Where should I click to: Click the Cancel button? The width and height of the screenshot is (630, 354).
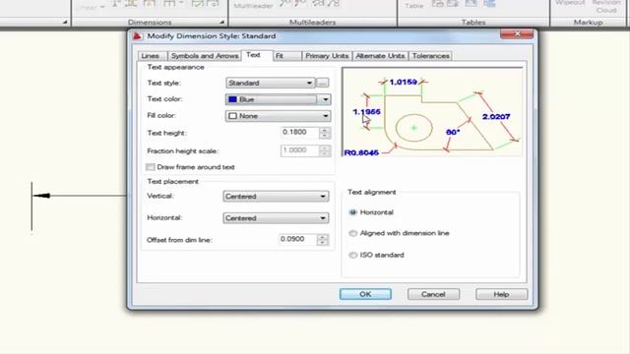point(433,294)
